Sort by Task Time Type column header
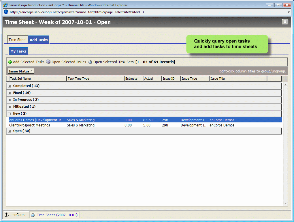The image size is (294, 222). (95, 79)
